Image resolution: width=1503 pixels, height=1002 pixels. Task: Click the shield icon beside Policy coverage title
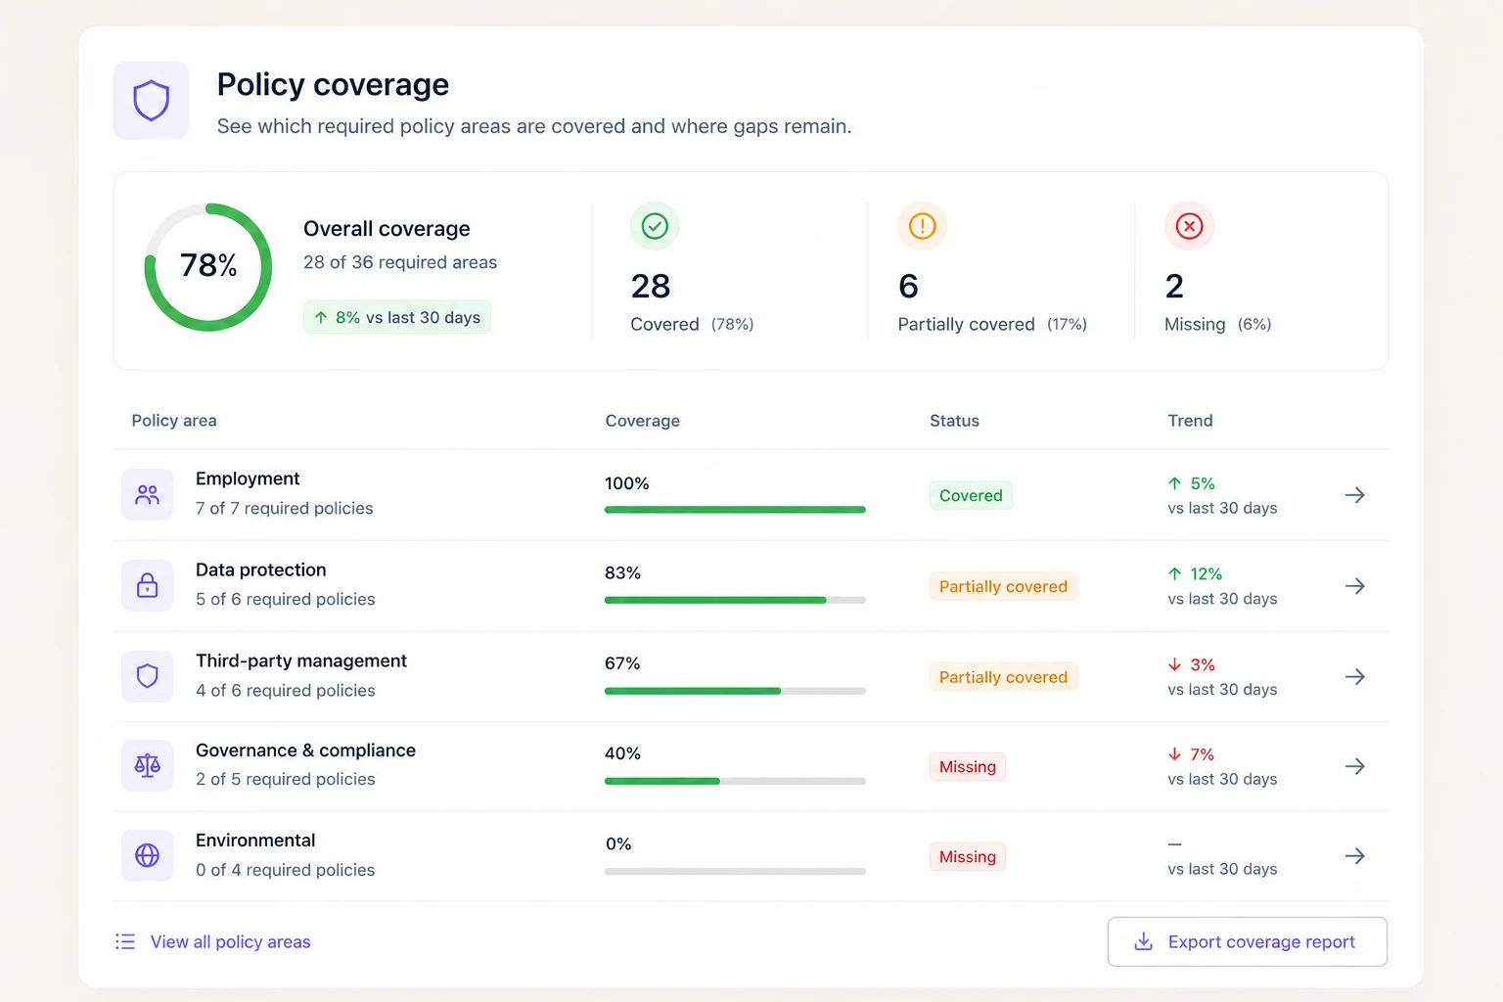click(151, 101)
